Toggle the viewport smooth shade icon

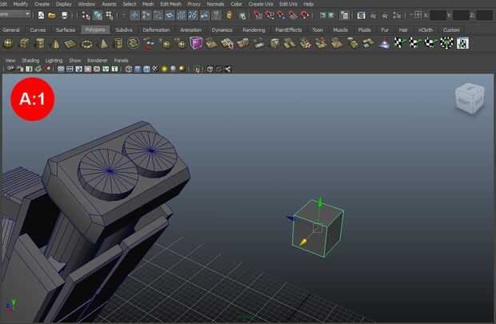138,69
